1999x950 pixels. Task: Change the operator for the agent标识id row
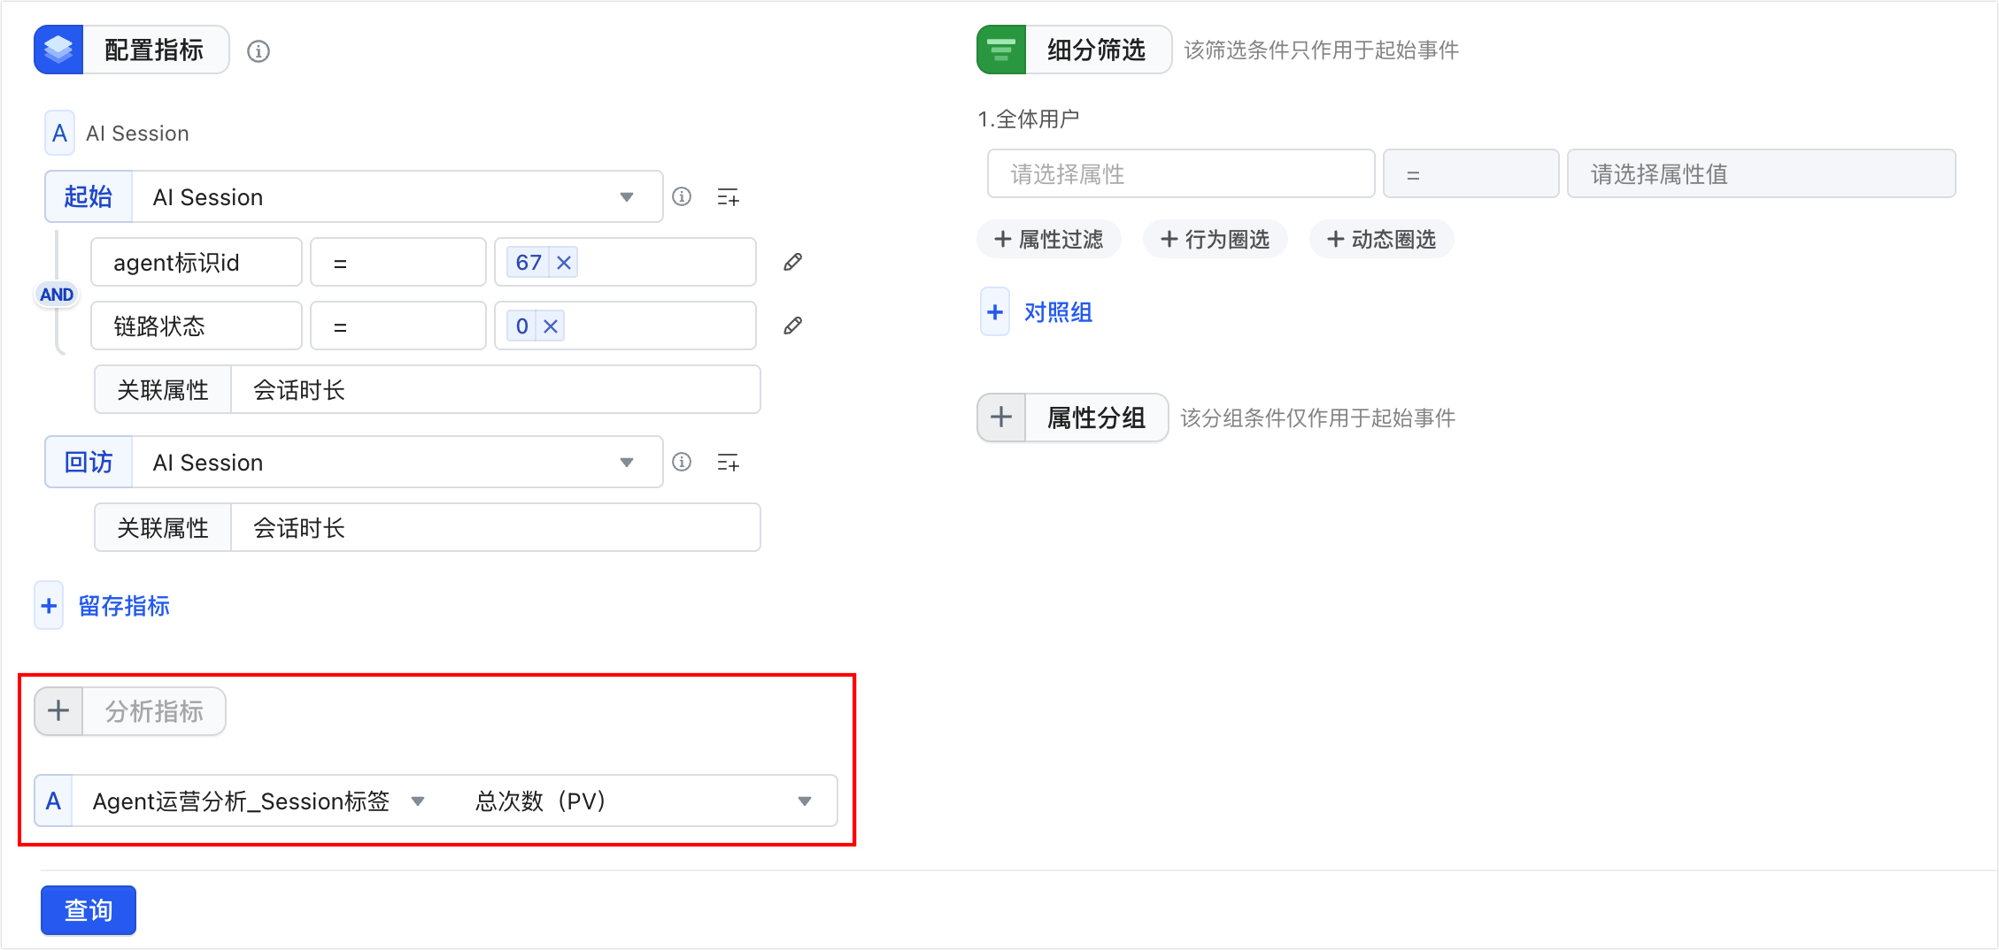(x=398, y=262)
